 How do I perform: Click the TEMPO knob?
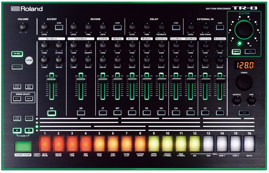click(244, 83)
